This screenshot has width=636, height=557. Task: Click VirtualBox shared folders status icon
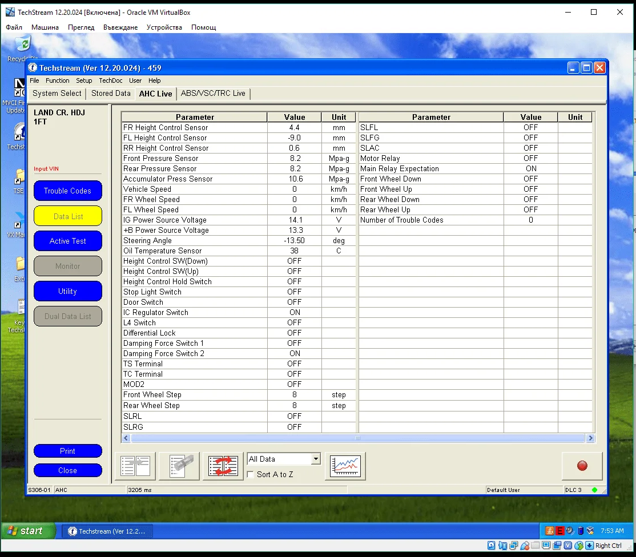click(536, 546)
